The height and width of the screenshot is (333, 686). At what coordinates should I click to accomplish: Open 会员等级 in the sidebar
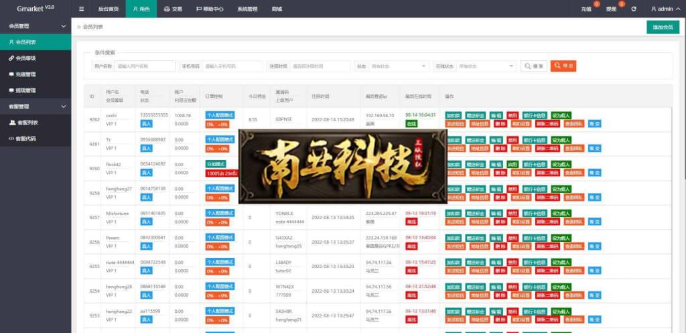pos(36,58)
